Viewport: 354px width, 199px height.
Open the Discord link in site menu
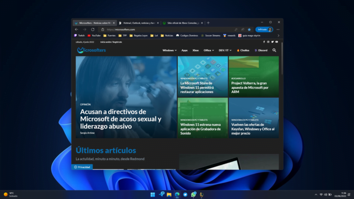(x=261, y=50)
